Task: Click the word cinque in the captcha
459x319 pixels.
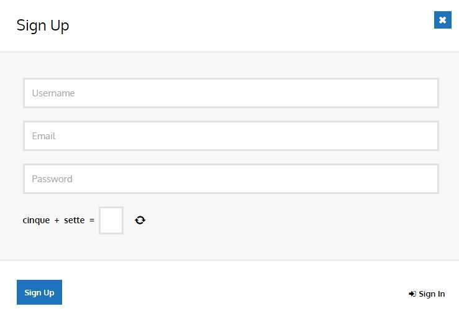Action: (36, 220)
